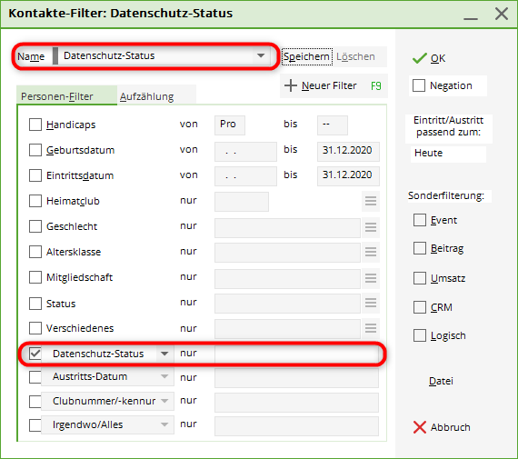Viewport: 518px width, 459px height.
Task: Select the Personen-Filter tab
Action: 57,96
